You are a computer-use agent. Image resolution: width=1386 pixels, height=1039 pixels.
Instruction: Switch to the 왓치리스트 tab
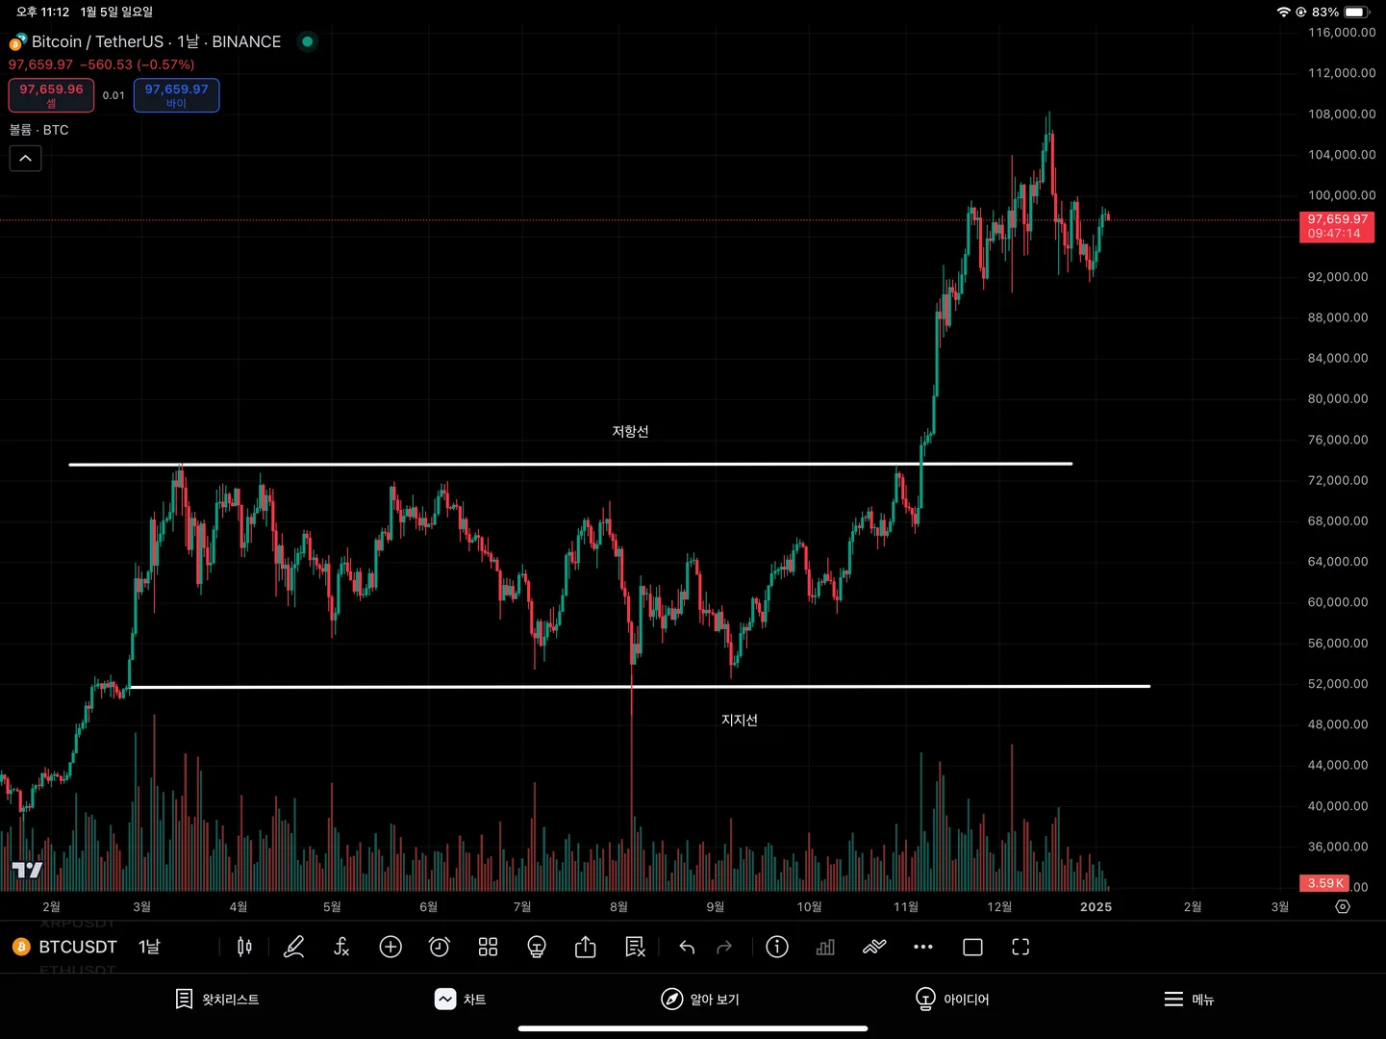(x=217, y=1000)
